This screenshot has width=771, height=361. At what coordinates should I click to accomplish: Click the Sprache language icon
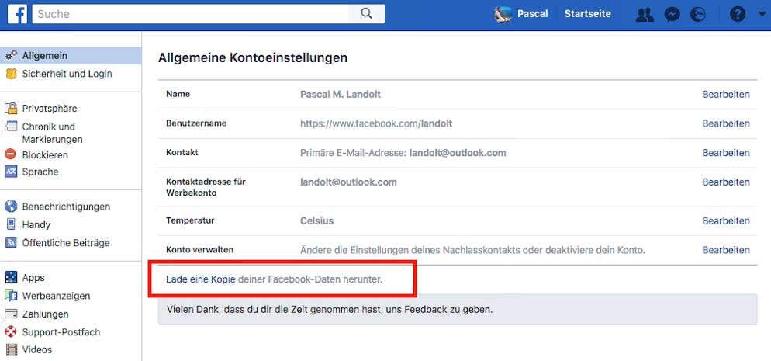pos(11,172)
